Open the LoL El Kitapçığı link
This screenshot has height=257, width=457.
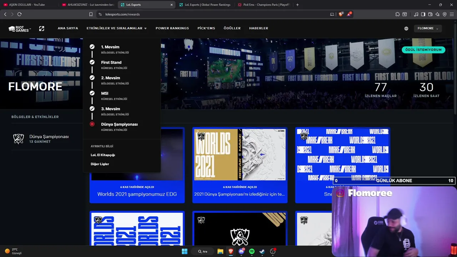(103, 155)
